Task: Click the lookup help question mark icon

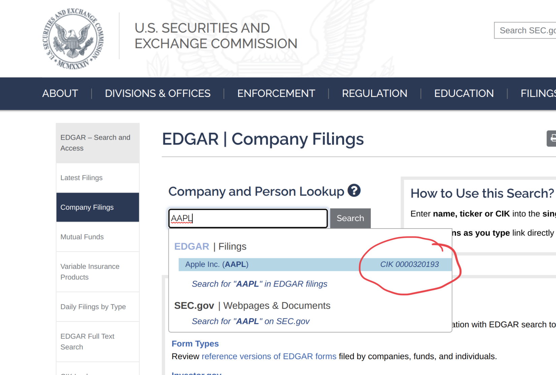Action: click(x=354, y=191)
